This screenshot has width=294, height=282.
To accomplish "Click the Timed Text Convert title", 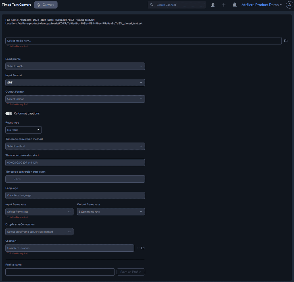I will click(x=16, y=5).
